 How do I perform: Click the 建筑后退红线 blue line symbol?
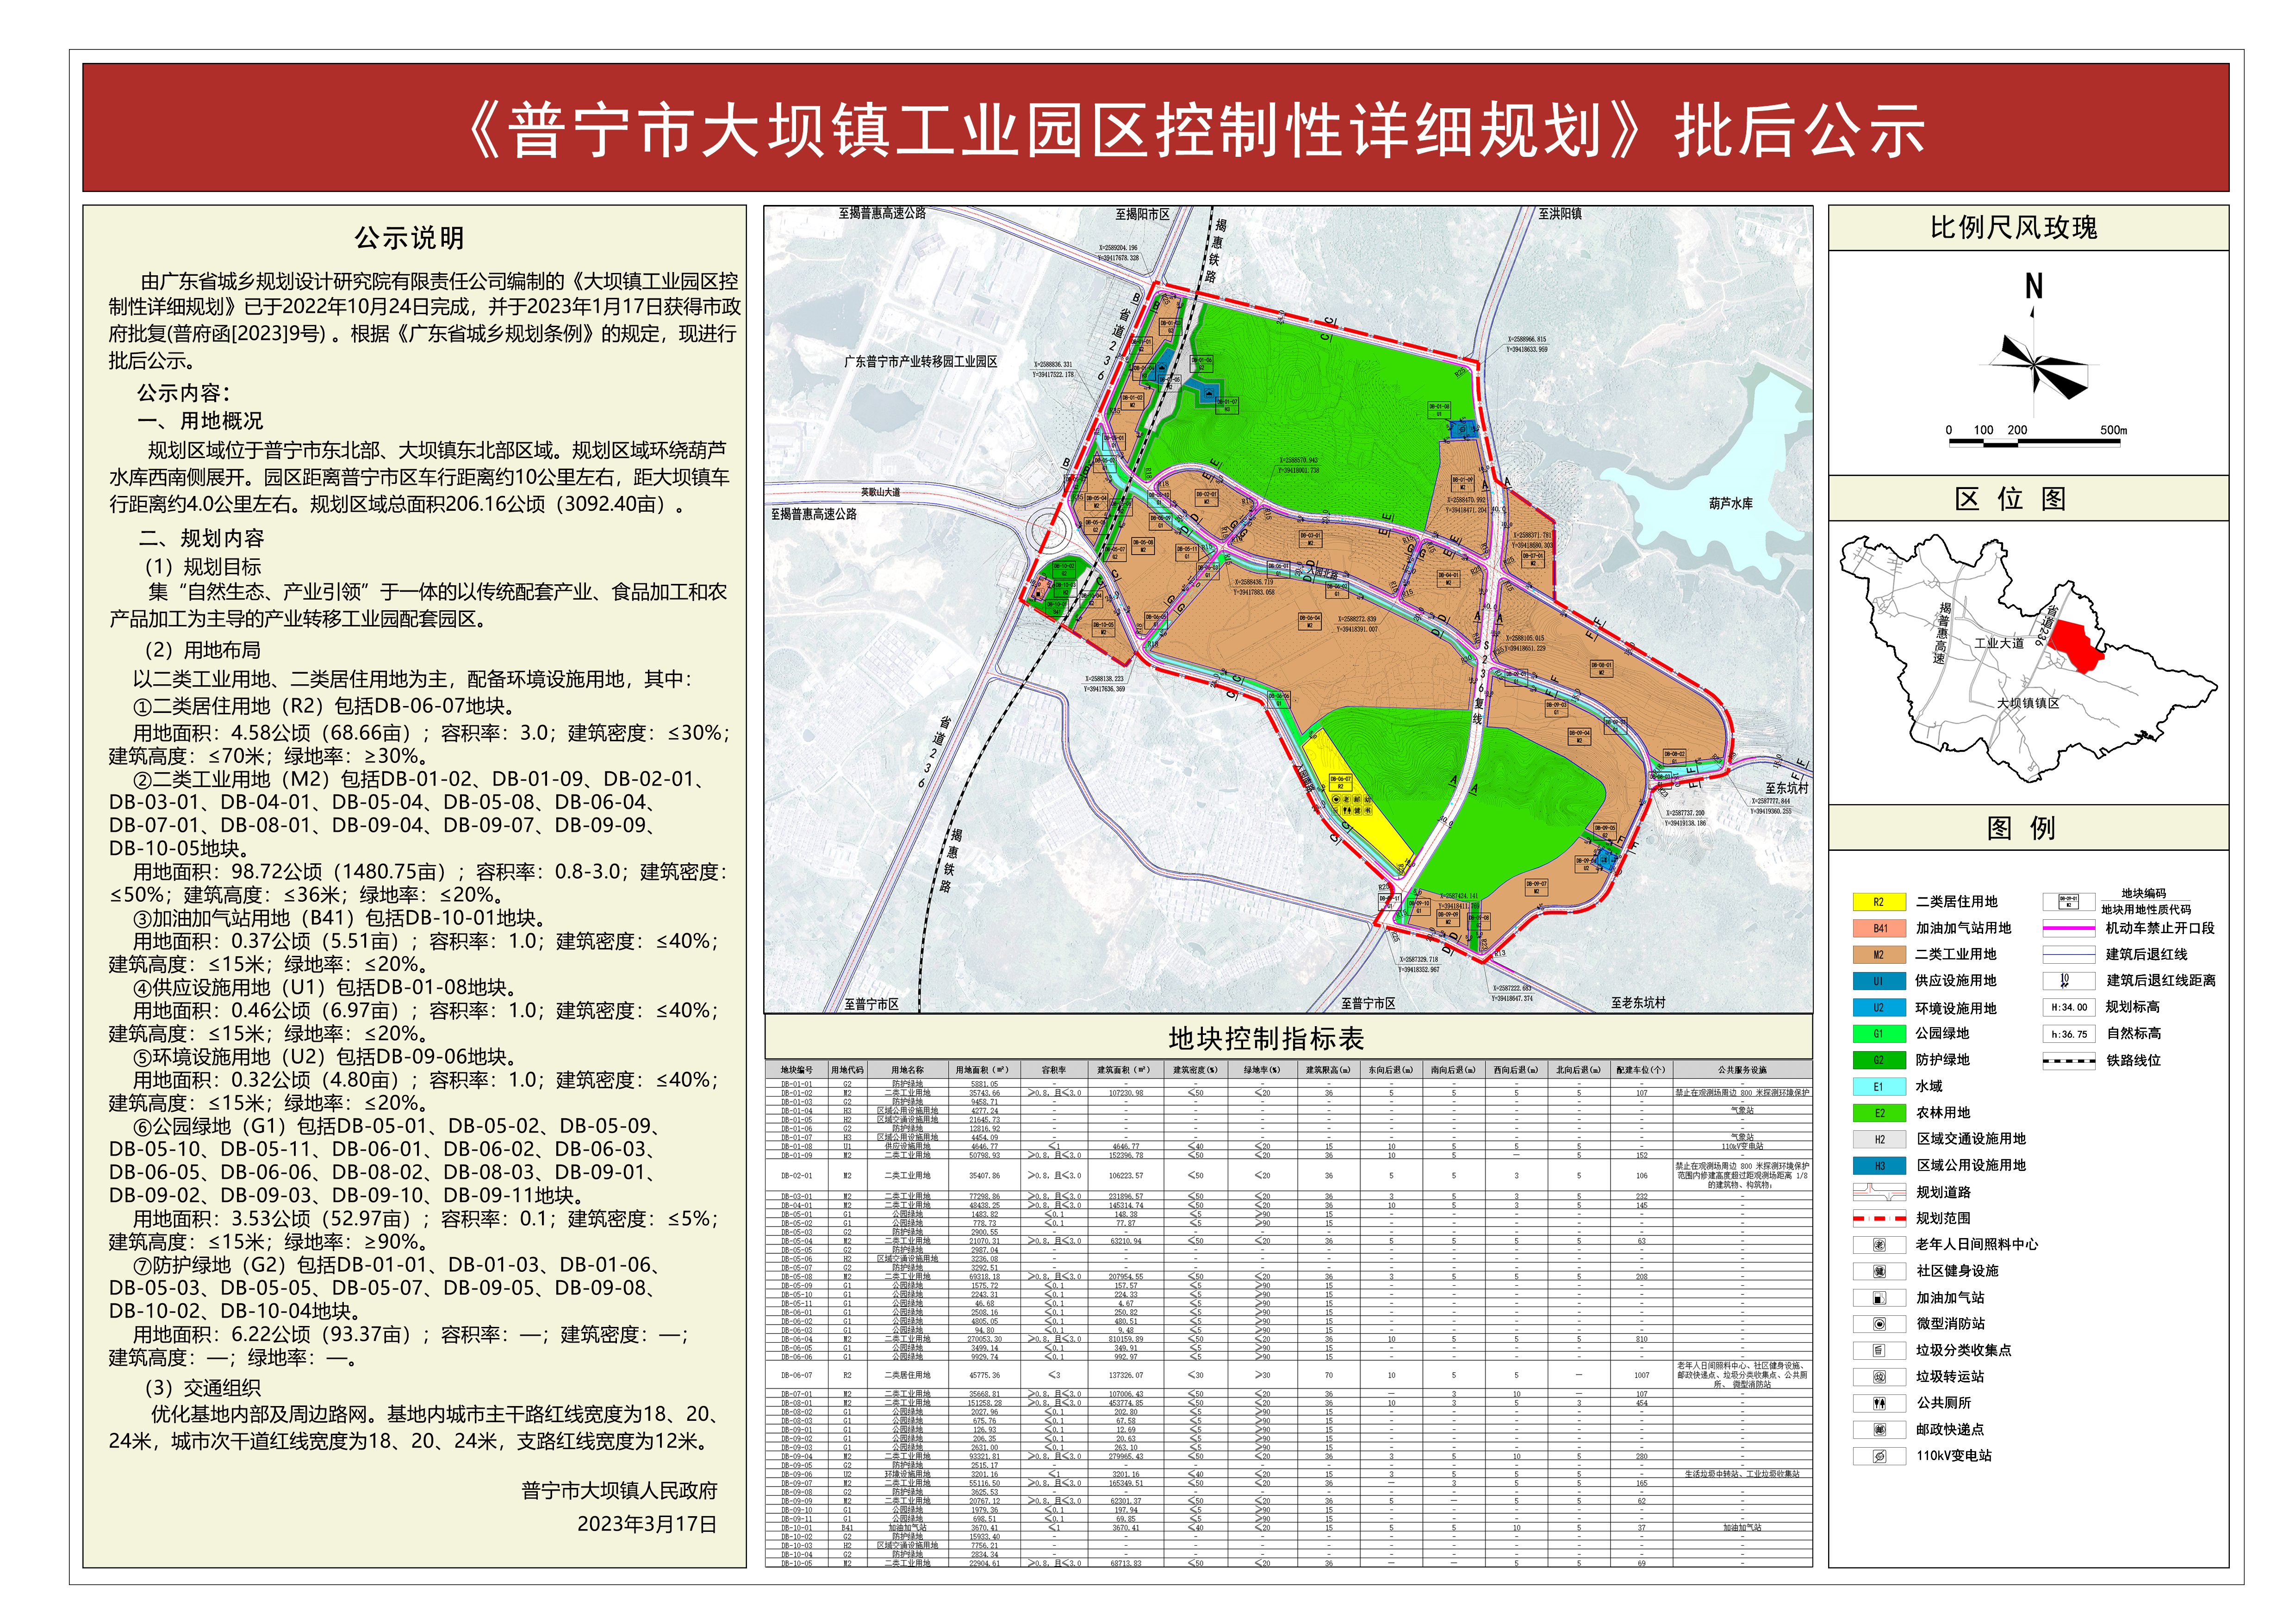[x=2069, y=954]
